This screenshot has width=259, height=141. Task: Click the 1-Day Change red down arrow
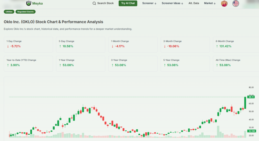click(x=8, y=46)
